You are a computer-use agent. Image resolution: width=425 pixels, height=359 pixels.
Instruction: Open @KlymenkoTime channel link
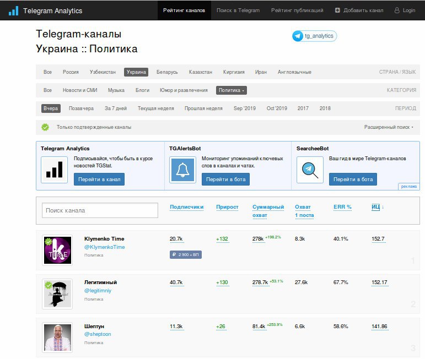104,247
